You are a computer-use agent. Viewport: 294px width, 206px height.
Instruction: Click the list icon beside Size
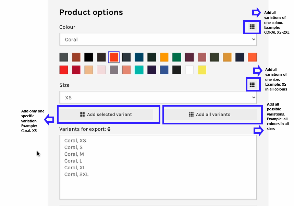click(x=252, y=84)
